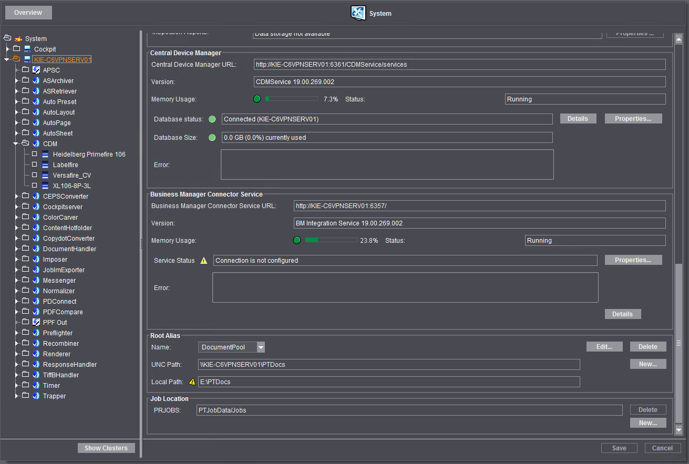Click the UNC Path input field
Viewport: 689px width, 464px height.
click(x=389, y=365)
